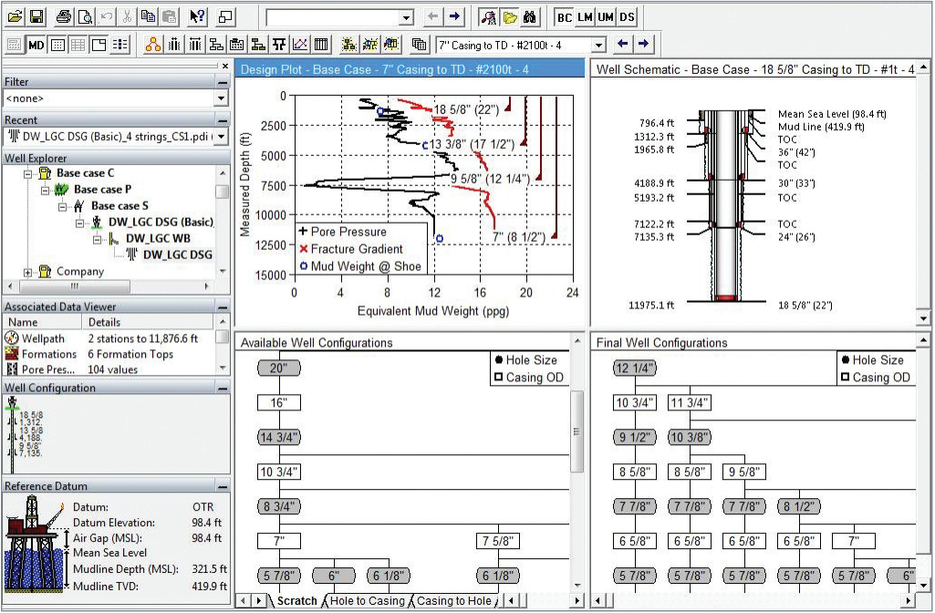Click the Save diskette icon
Viewport: 935px width, 613px height.
click(x=36, y=16)
